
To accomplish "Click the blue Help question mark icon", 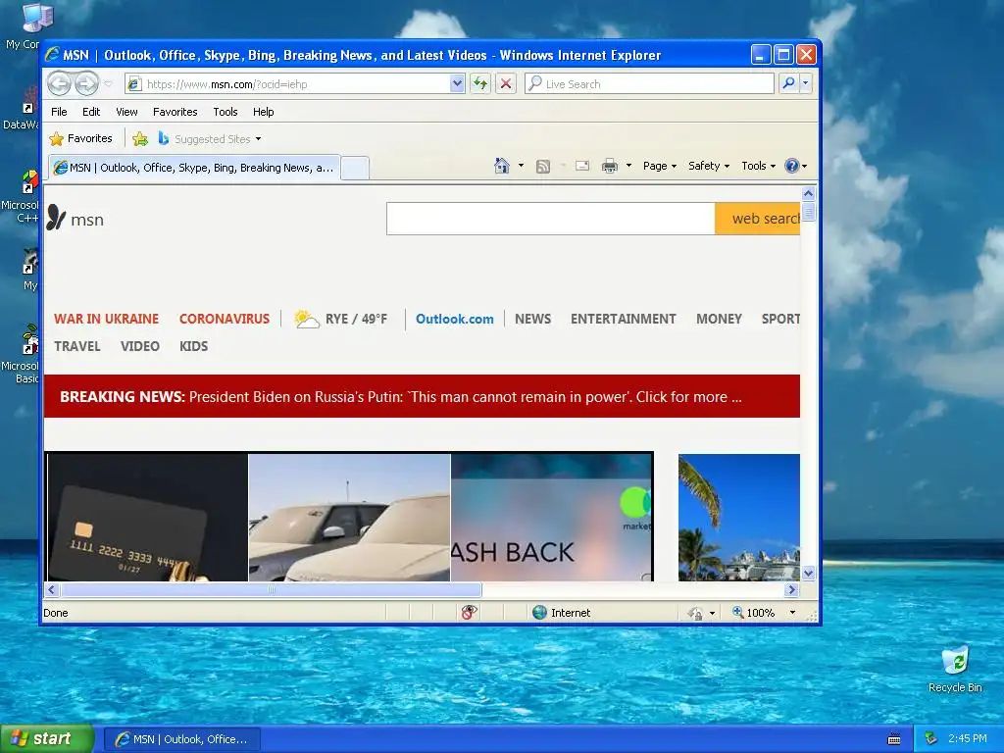I will click(x=792, y=166).
